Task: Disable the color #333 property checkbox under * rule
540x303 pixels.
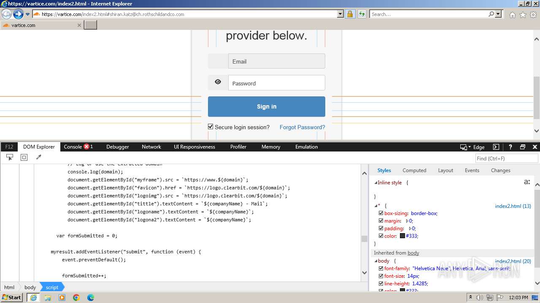Action: coord(381,236)
